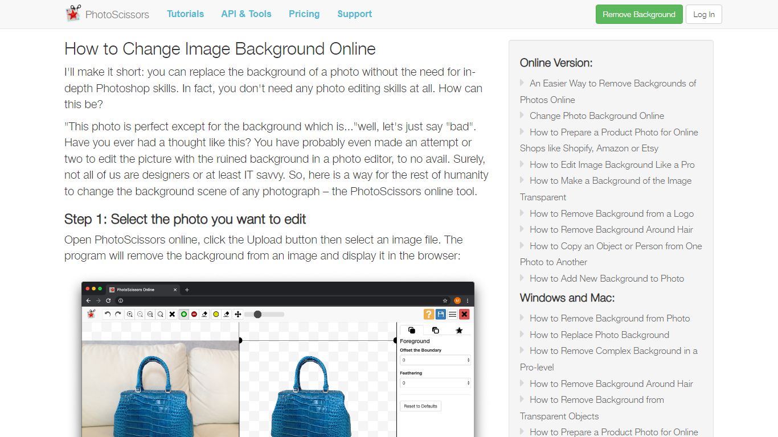Click the new tab plus icon in the screenshot

coord(187,290)
